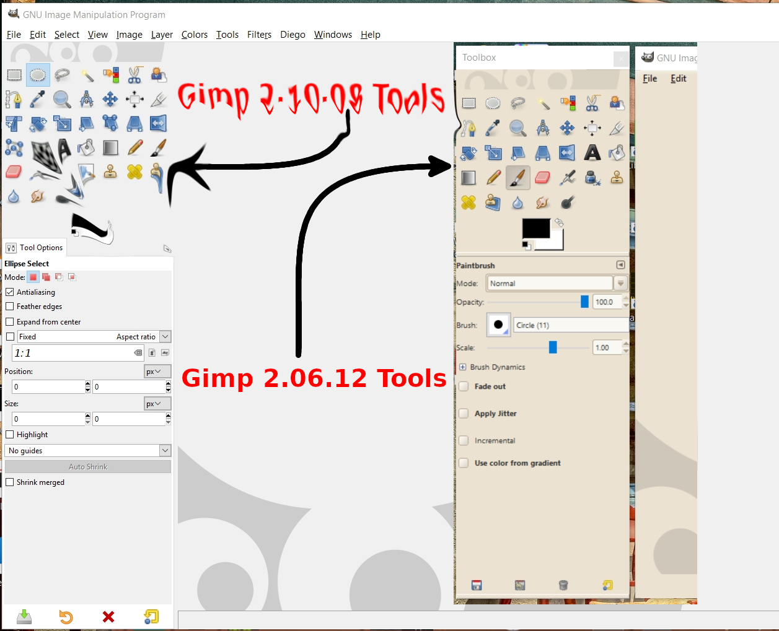Choose Ink tool in 2.6 Toolbox window
Screen dimensions: 779x631
click(x=592, y=178)
